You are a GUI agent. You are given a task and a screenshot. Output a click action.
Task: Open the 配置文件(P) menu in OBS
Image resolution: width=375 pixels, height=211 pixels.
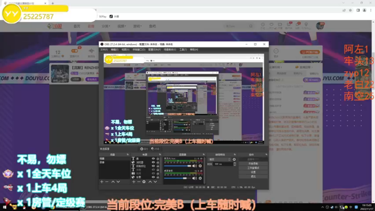[x=155, y=50]
